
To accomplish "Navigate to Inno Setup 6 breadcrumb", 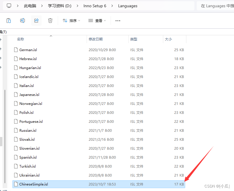I will coord(95,6).
